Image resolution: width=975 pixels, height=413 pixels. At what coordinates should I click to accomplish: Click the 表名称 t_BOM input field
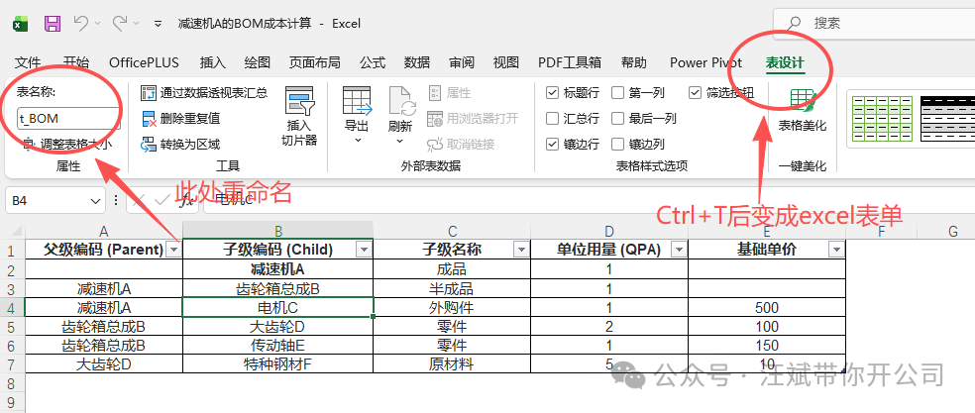coord(67,118)
